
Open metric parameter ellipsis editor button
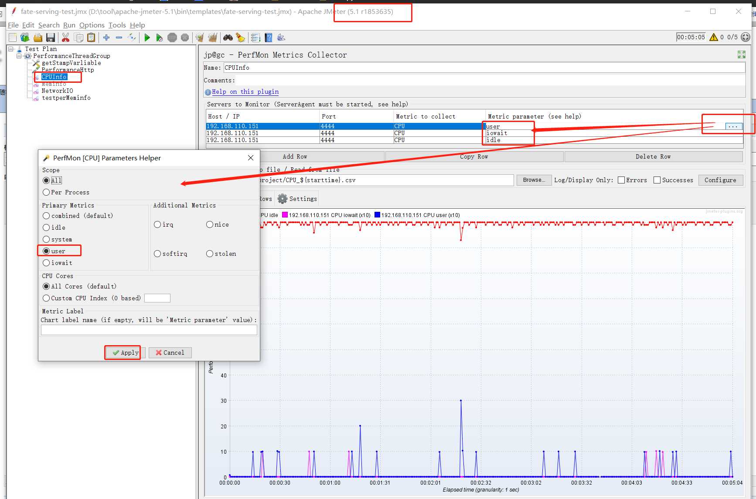[733, 126]
